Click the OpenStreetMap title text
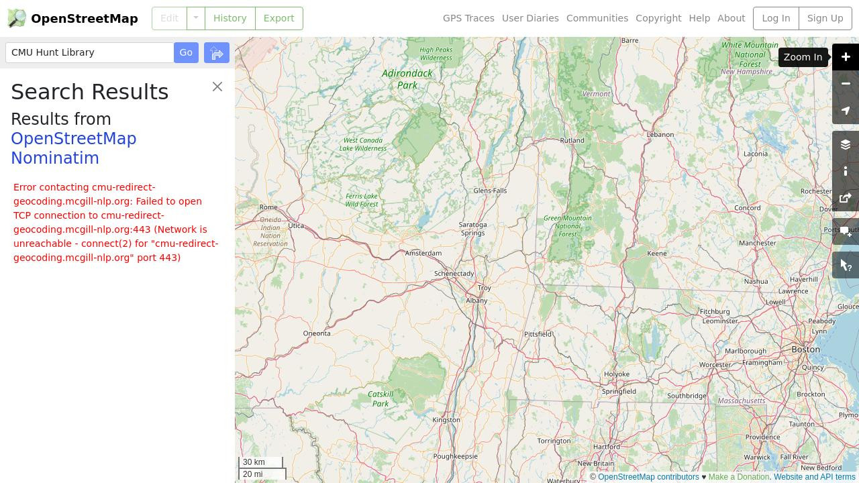Viewport: 859px width, 483px height. (x=85, y=19)
